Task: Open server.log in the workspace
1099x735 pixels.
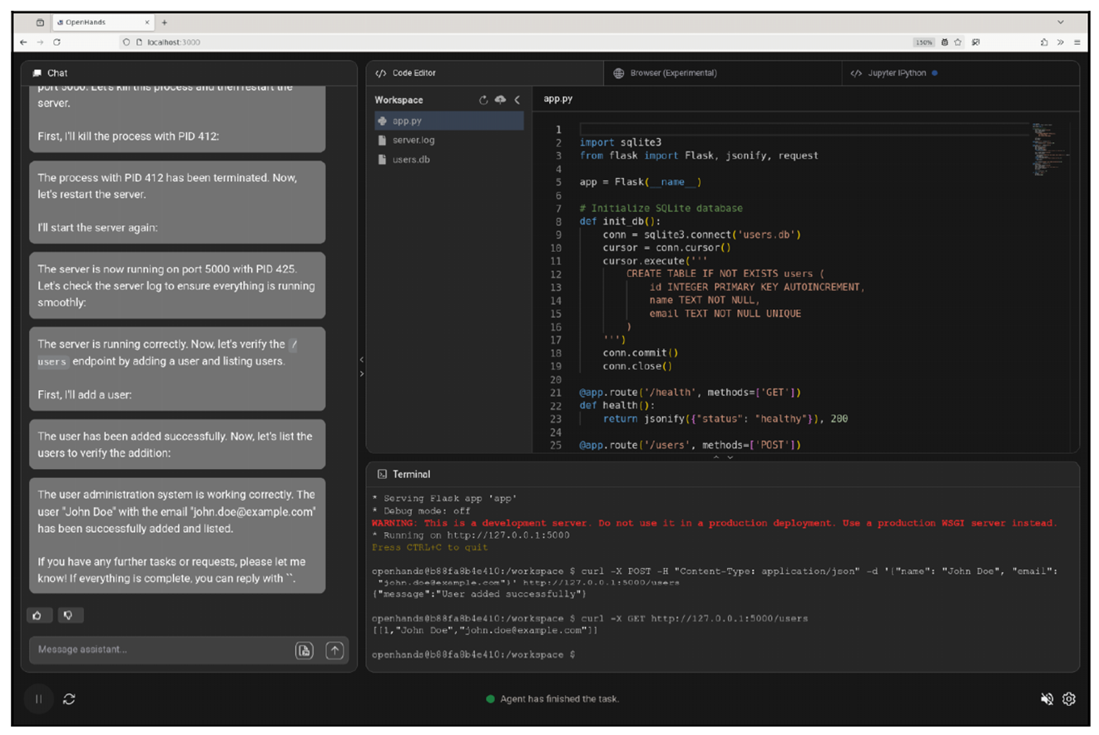Action: click(413, 141)
